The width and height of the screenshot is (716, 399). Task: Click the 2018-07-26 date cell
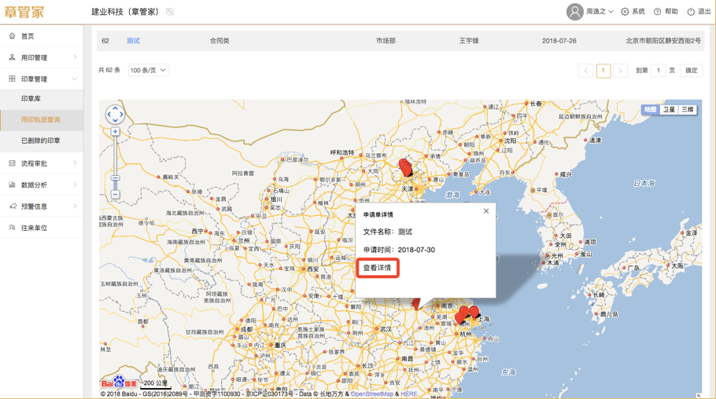point(559,41)
